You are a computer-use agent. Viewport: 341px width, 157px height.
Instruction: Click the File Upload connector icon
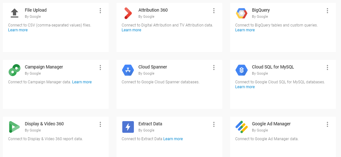pos(15,13)
